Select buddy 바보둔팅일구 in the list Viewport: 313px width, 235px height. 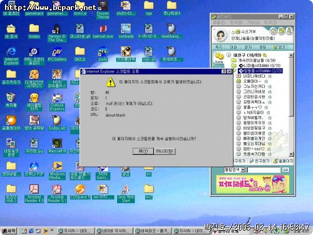pos(254,128)
